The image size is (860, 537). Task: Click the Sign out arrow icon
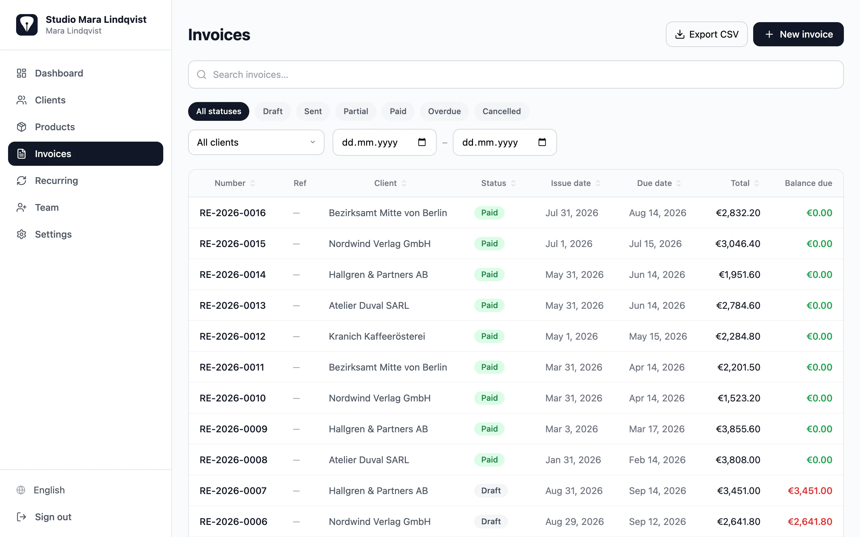[x=21, y=517]
